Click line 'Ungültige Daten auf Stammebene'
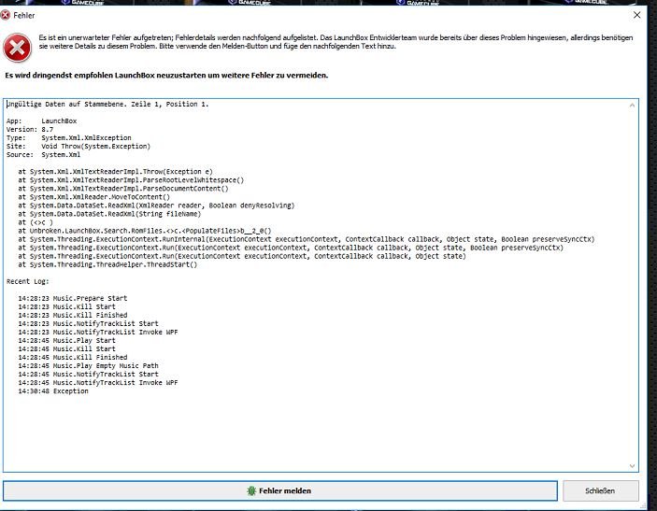This screenshot has height=511, width=657. [107, 104]
